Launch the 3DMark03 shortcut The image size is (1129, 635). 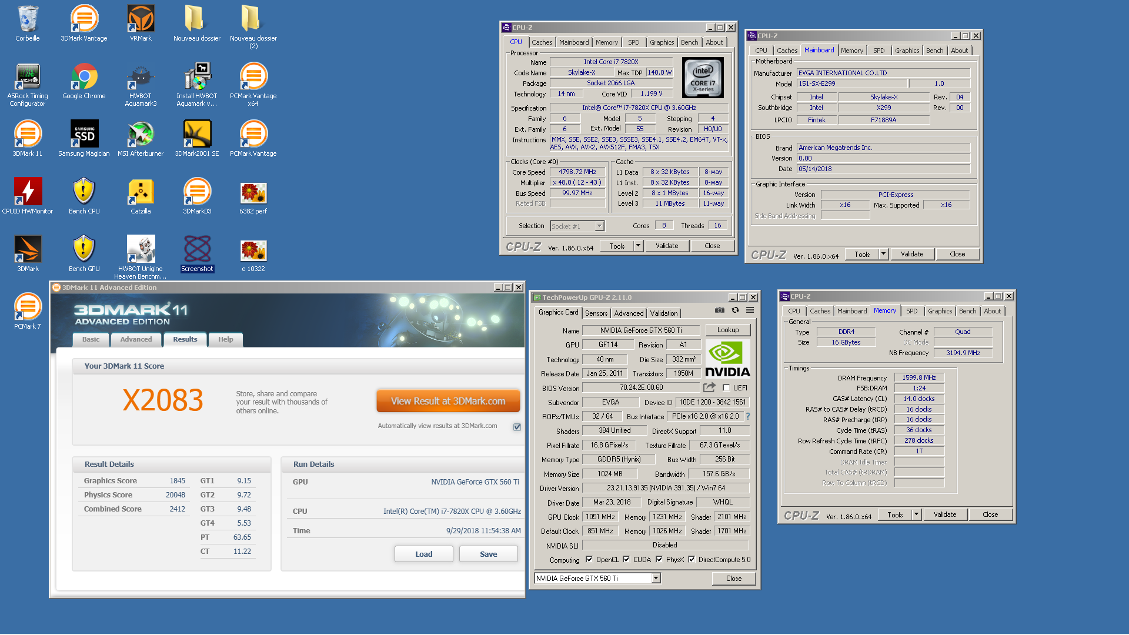pyautogui.click(x=197, y=196)
